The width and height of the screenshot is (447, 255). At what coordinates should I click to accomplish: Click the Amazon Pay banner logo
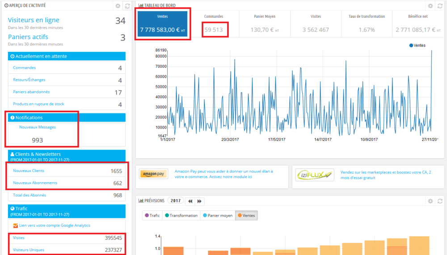click(x=153, y=174)
